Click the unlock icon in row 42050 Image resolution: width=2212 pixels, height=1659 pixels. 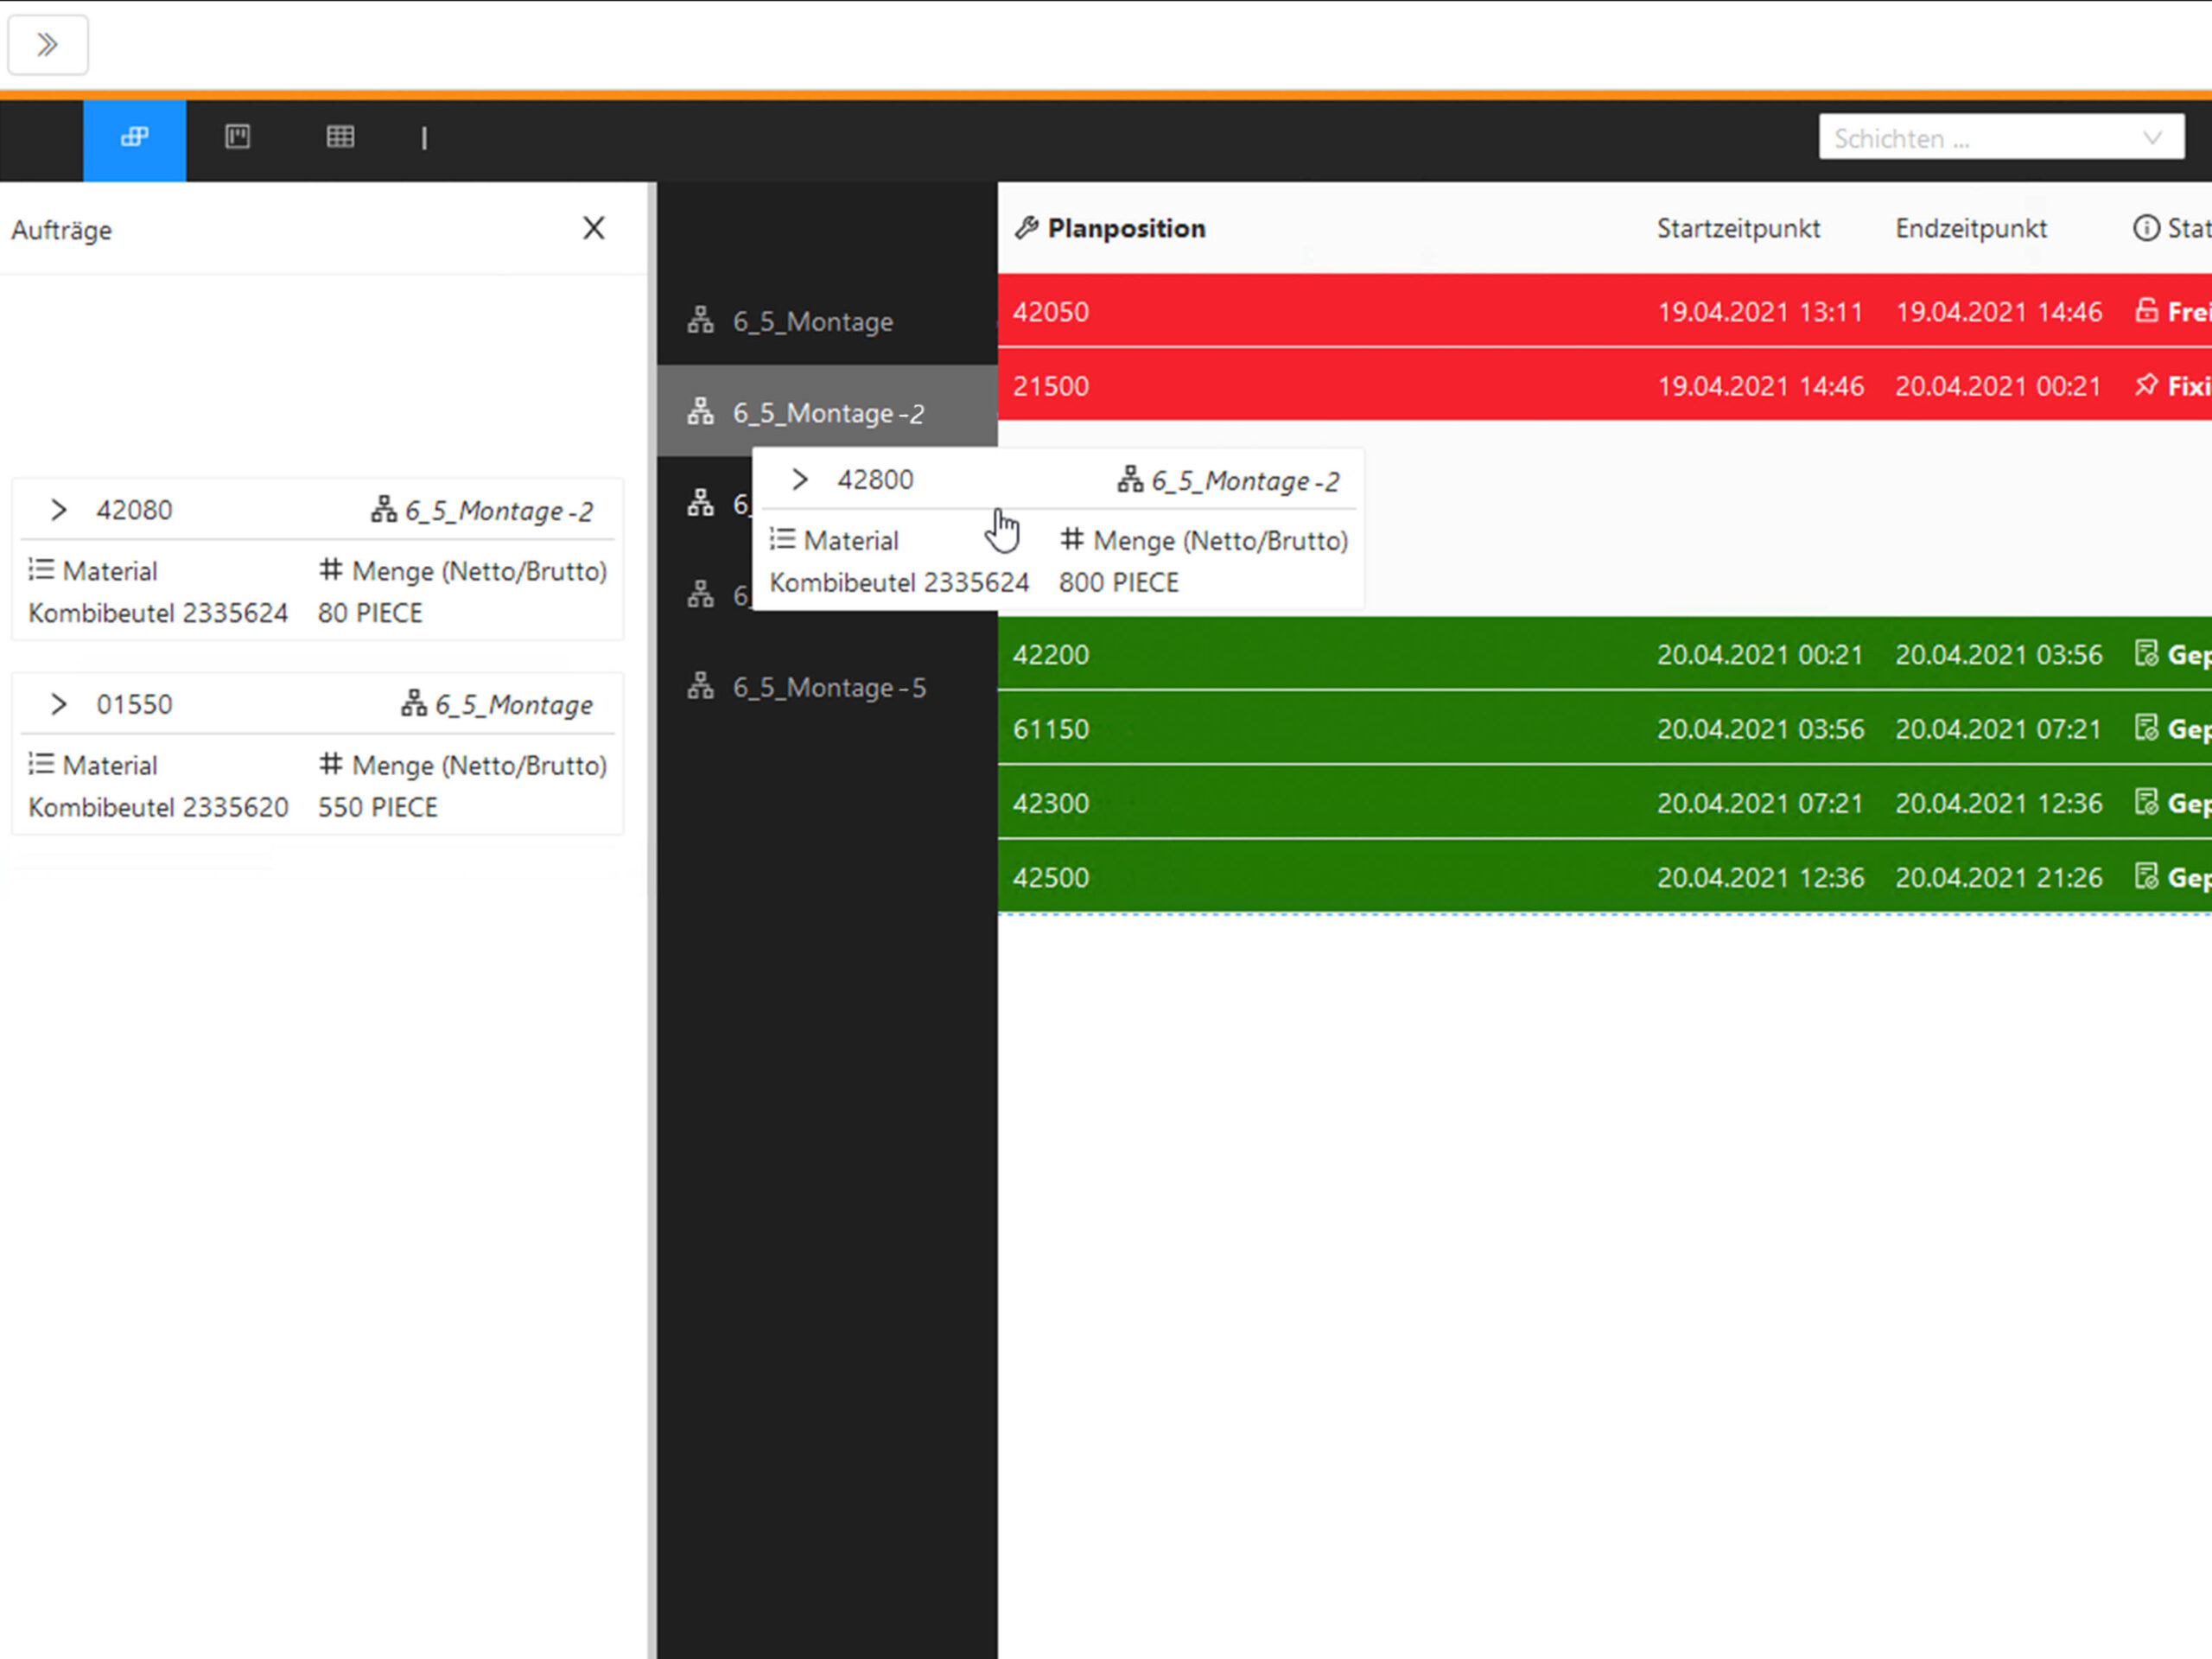pos(2146,311)
